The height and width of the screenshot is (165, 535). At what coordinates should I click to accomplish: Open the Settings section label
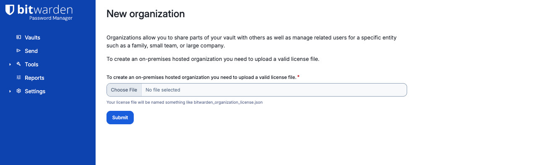coord(35,91)
